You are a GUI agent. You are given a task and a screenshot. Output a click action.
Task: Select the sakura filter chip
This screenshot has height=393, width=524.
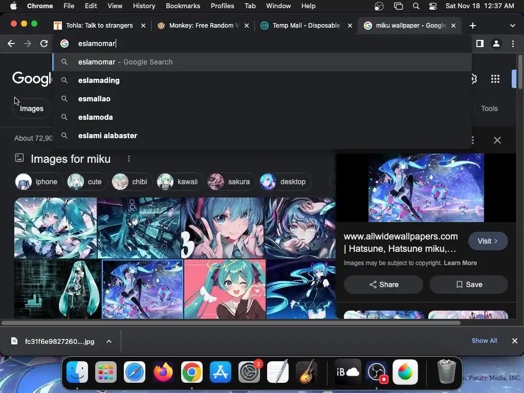231,182
